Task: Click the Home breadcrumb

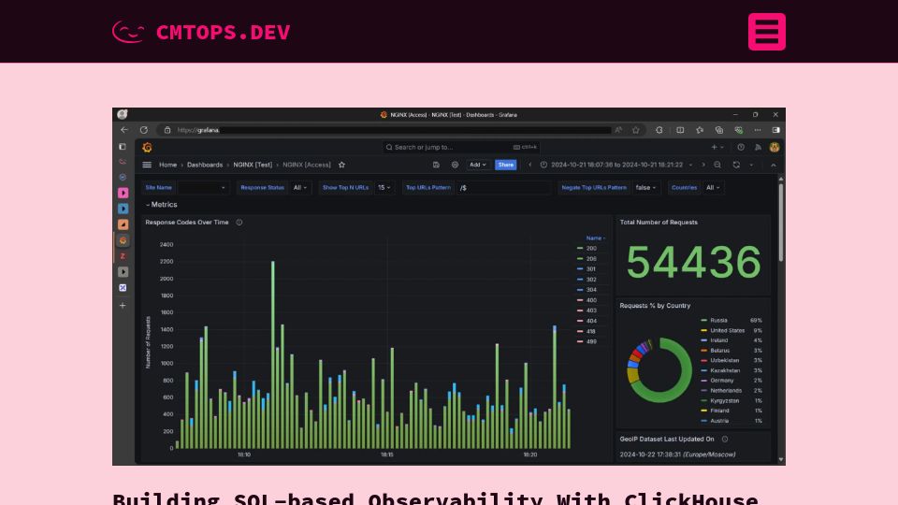Action: (x=167, y=165)
